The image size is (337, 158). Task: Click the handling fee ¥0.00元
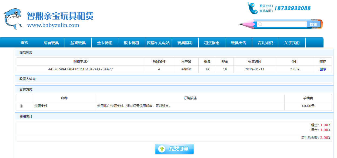[308, 106]
